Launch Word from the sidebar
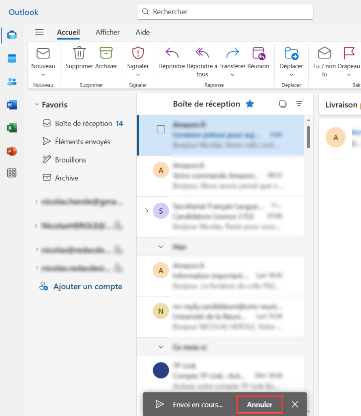Screen dimensions: 361x416 pos(12,105)
